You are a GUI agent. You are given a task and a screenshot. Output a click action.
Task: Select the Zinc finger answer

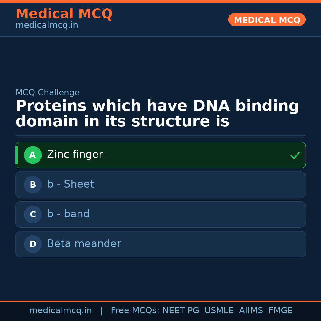[x=75, y=155]
